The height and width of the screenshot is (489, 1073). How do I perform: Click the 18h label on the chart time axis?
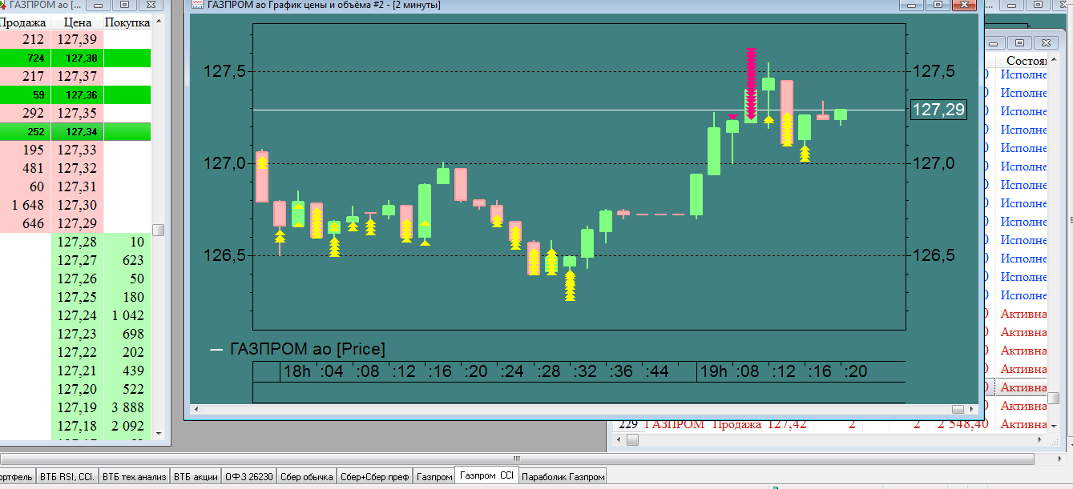pyautogui.click(x=297, y=371)
